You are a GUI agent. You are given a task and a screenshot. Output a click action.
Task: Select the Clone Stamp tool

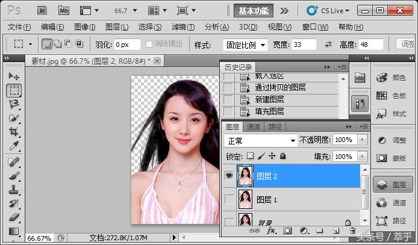click(14, 190)
